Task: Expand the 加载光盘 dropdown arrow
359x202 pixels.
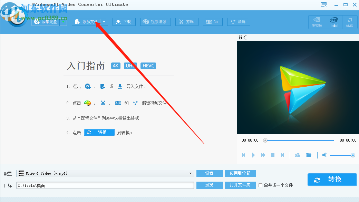Action: pyautogui.click(x=64, y=21)
